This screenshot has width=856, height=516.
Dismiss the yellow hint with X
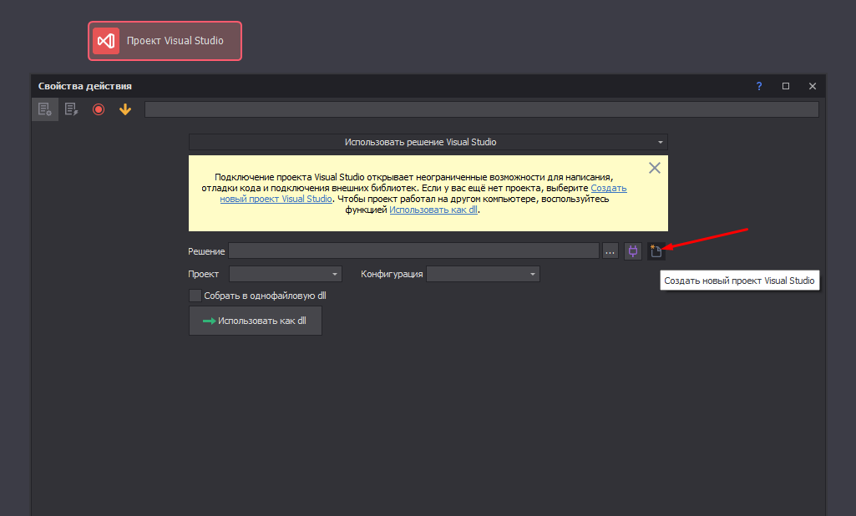click(x=655, y=168)
